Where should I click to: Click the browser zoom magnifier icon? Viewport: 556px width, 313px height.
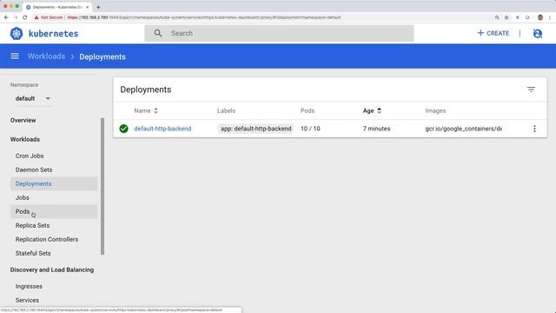497,17
